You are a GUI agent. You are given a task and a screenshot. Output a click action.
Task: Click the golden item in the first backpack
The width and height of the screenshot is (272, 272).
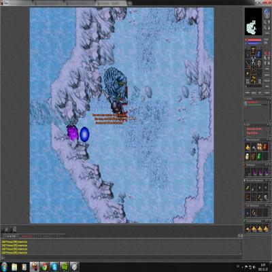click(248, 147)
